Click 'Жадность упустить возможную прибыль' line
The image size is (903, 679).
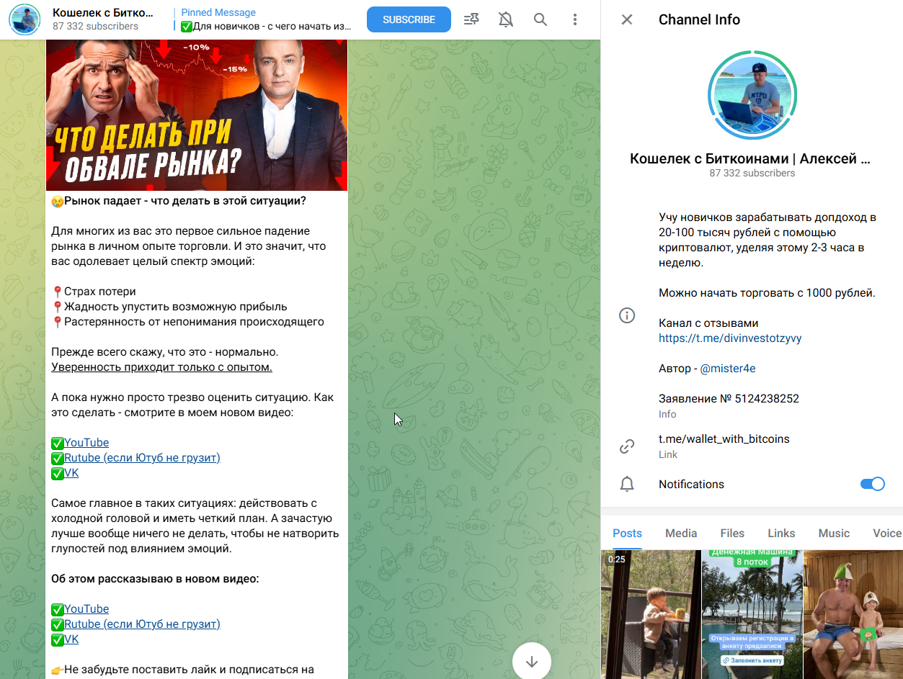169,307
